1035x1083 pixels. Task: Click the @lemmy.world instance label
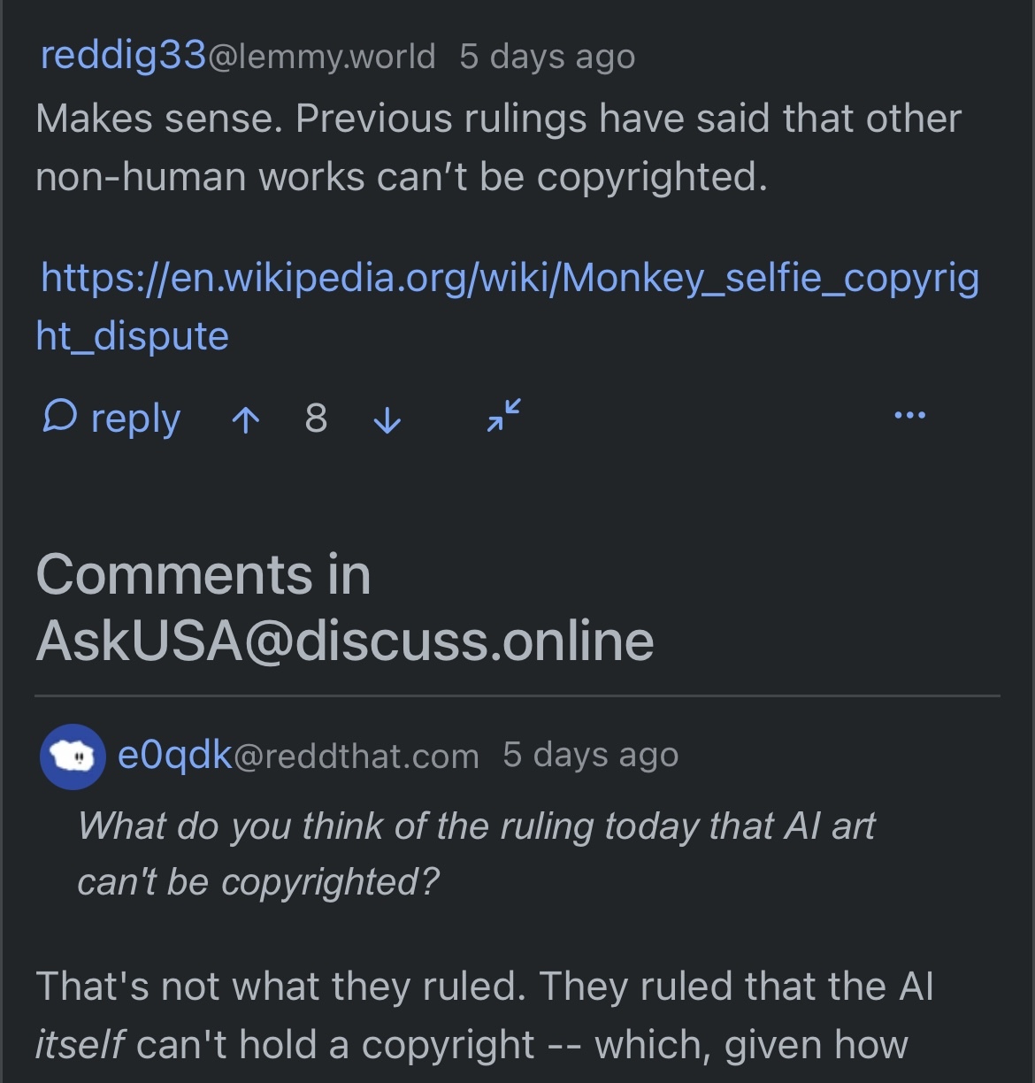[322, 57]
